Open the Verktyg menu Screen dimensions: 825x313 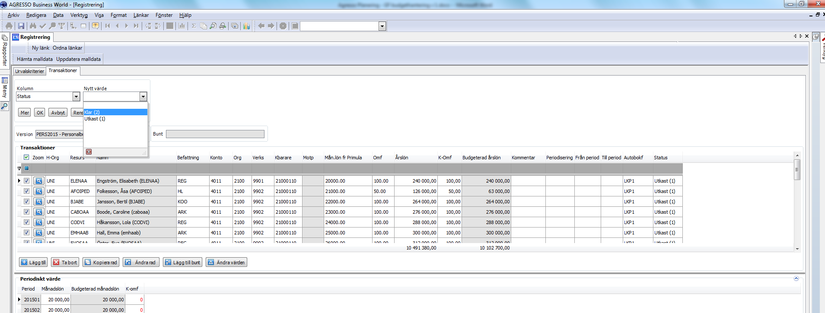pos(79,15)
